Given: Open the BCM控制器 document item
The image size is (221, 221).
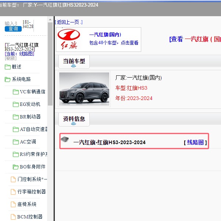Looking at the screenshot, I should pos(30,217).
